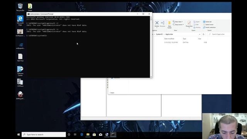Open the Recycle Bin desktop icon
This screenshot has width=247, height=139.
(20, 7)
